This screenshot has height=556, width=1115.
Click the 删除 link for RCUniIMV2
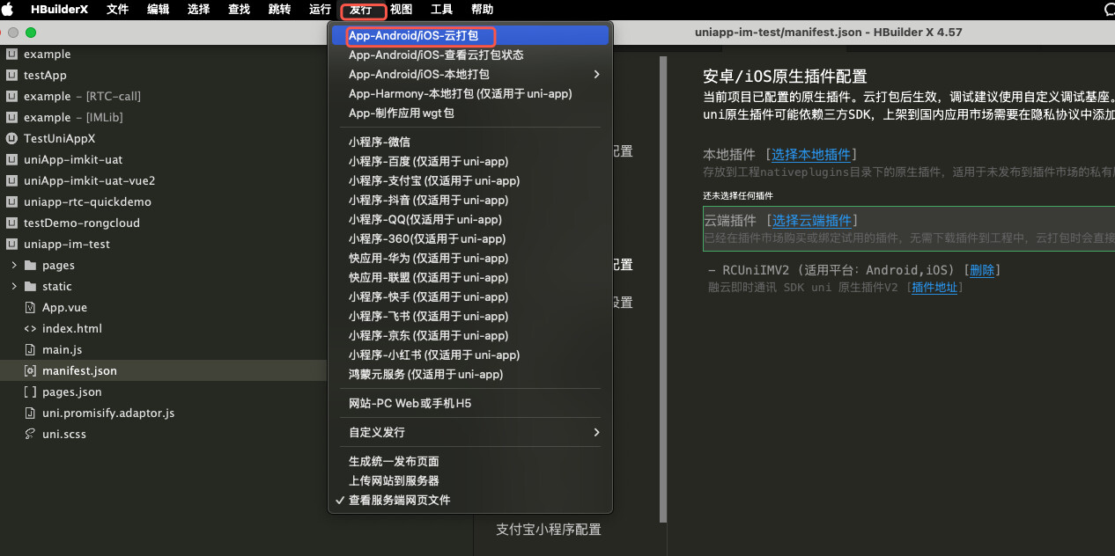pyautogui.click(x=981, y=270)
